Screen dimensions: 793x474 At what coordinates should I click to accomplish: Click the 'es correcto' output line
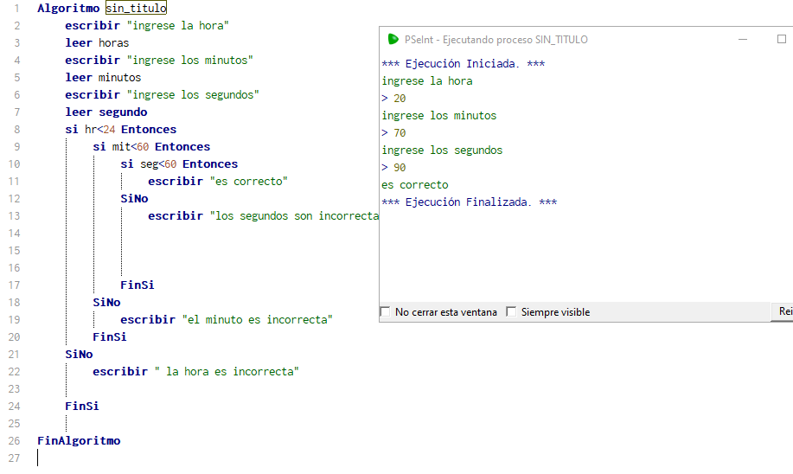pos(415,185)
